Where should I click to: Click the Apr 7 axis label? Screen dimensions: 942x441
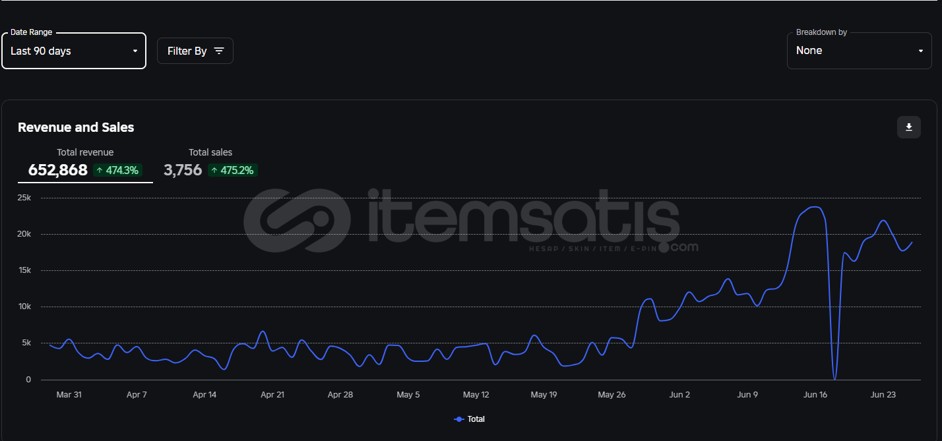137,395
